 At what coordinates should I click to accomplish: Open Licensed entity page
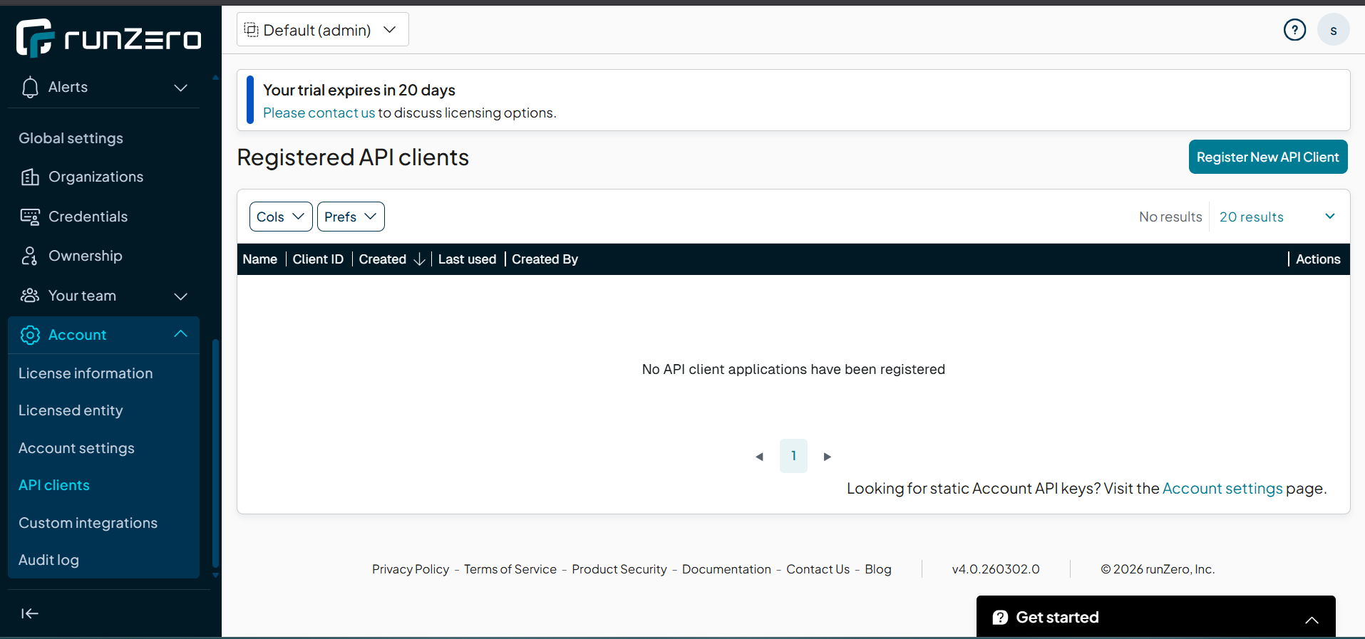click(x=71, y=410)
